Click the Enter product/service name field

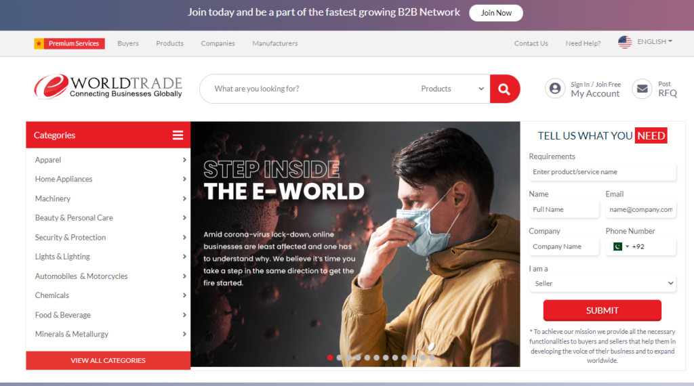pos(602,172)
